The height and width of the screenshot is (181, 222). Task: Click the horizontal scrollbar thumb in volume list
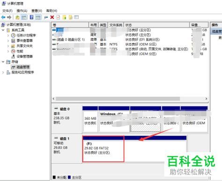tap(118, 99)
